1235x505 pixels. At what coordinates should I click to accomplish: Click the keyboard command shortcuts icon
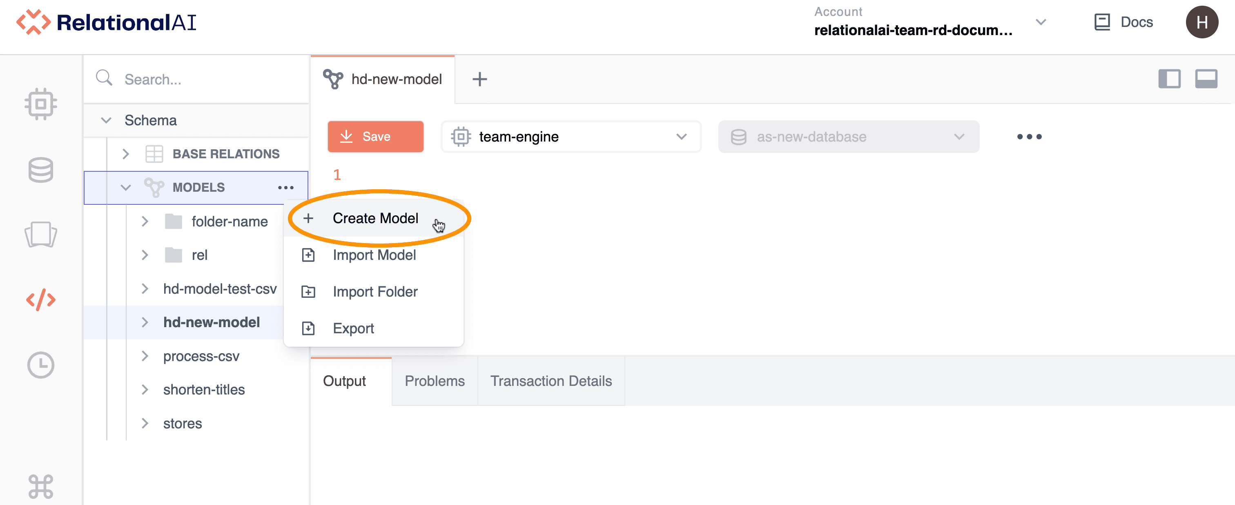point(41,486)
